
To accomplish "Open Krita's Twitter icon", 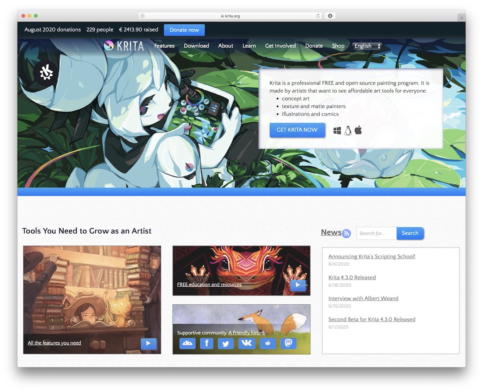I will pos(226,343).
